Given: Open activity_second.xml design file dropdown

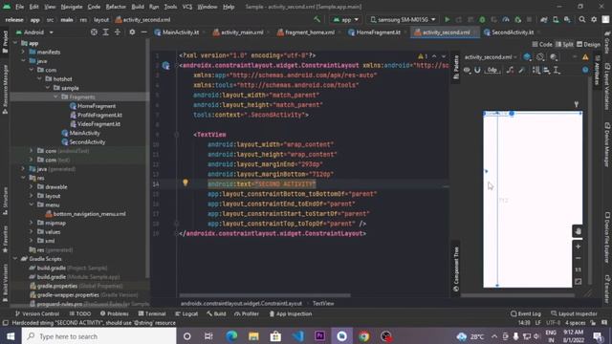Looking at the screenshot, I should click(x=491, y=57).
